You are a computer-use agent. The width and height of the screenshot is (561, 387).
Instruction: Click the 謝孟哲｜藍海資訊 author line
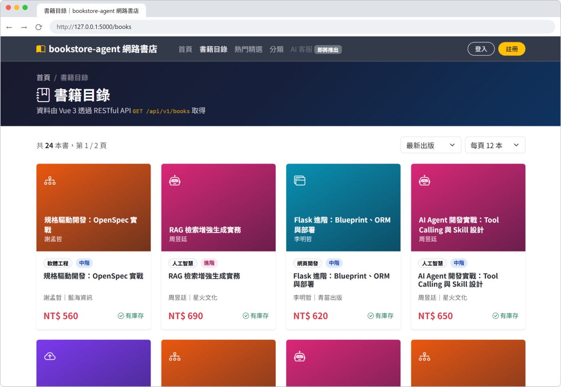pyautogui.click(x=68, y=298)
